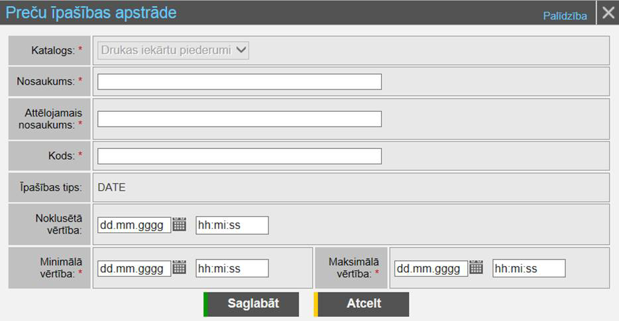This screenshot has height=321, width=619.
Task: Click the DATE property type value
Action: coord(111,187)
